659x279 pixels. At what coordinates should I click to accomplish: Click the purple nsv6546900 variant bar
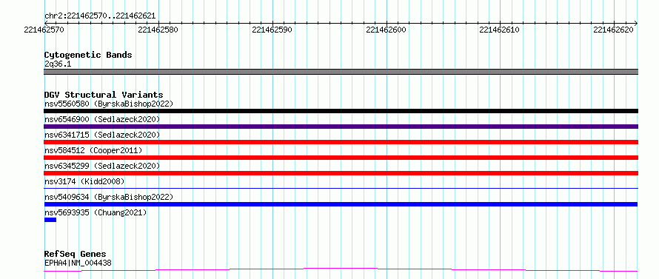point(341,127)
